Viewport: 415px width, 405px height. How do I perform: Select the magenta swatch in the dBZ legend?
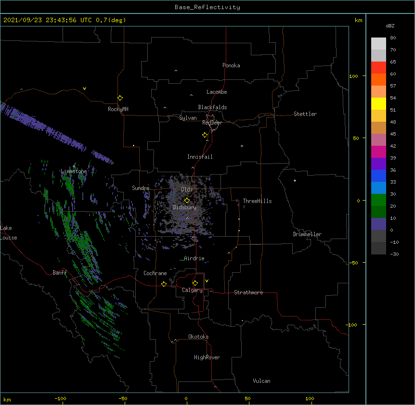(378, 152)
